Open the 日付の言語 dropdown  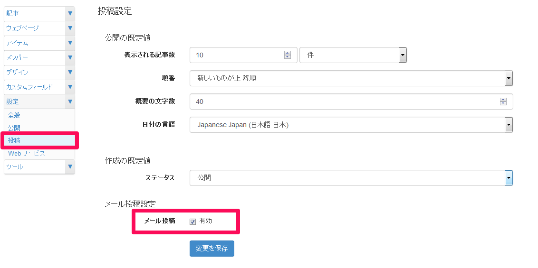508,125
